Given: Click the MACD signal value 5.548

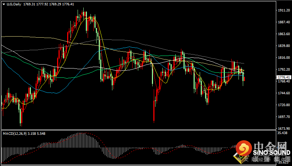Looking at the screenshot, I should pos(42,133).
